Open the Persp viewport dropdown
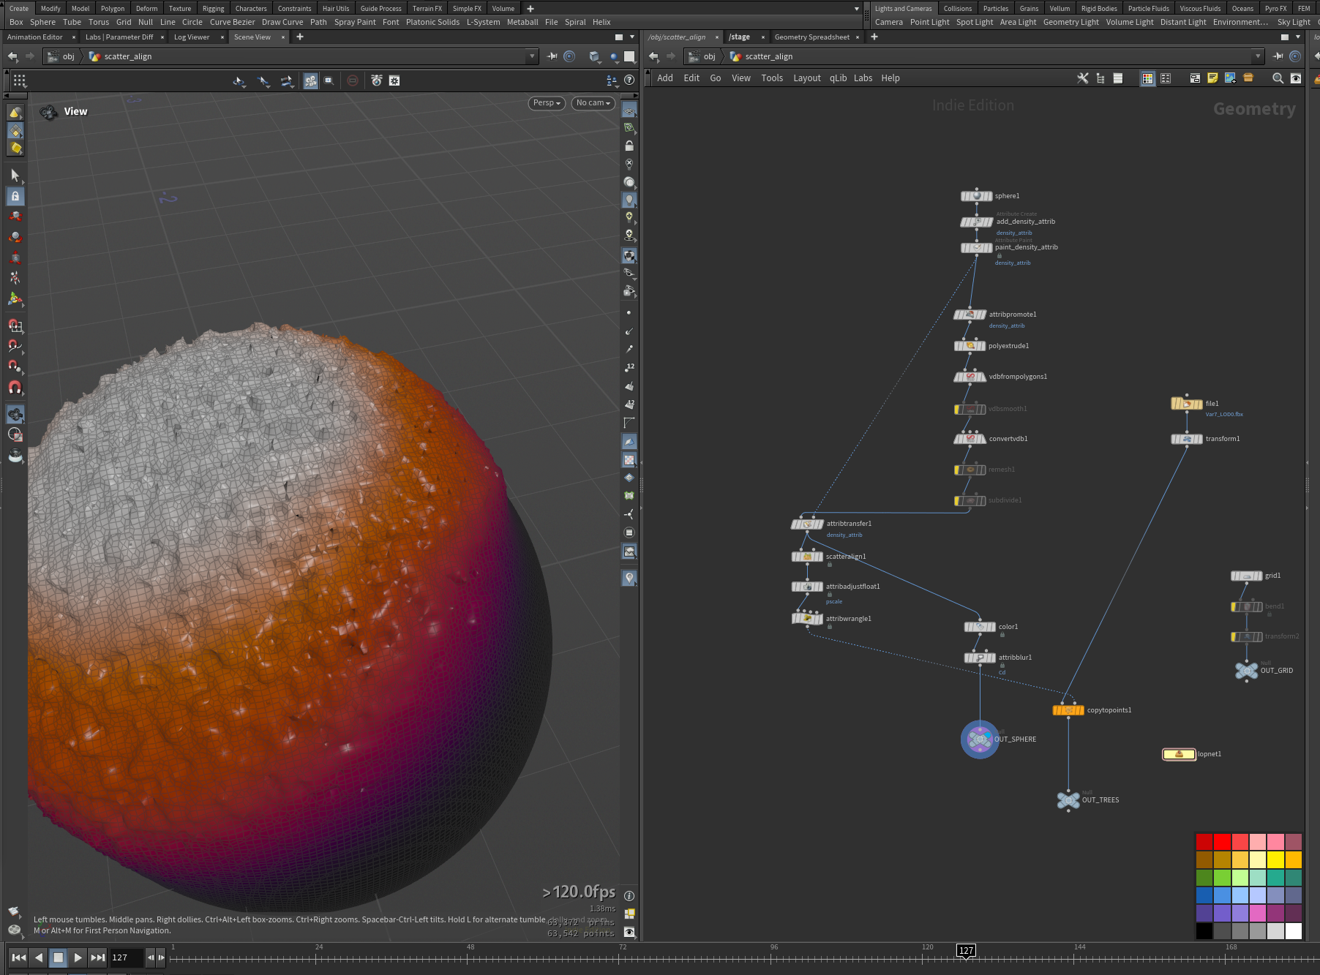Screen dimensions: 1320x975 point(547,103)
